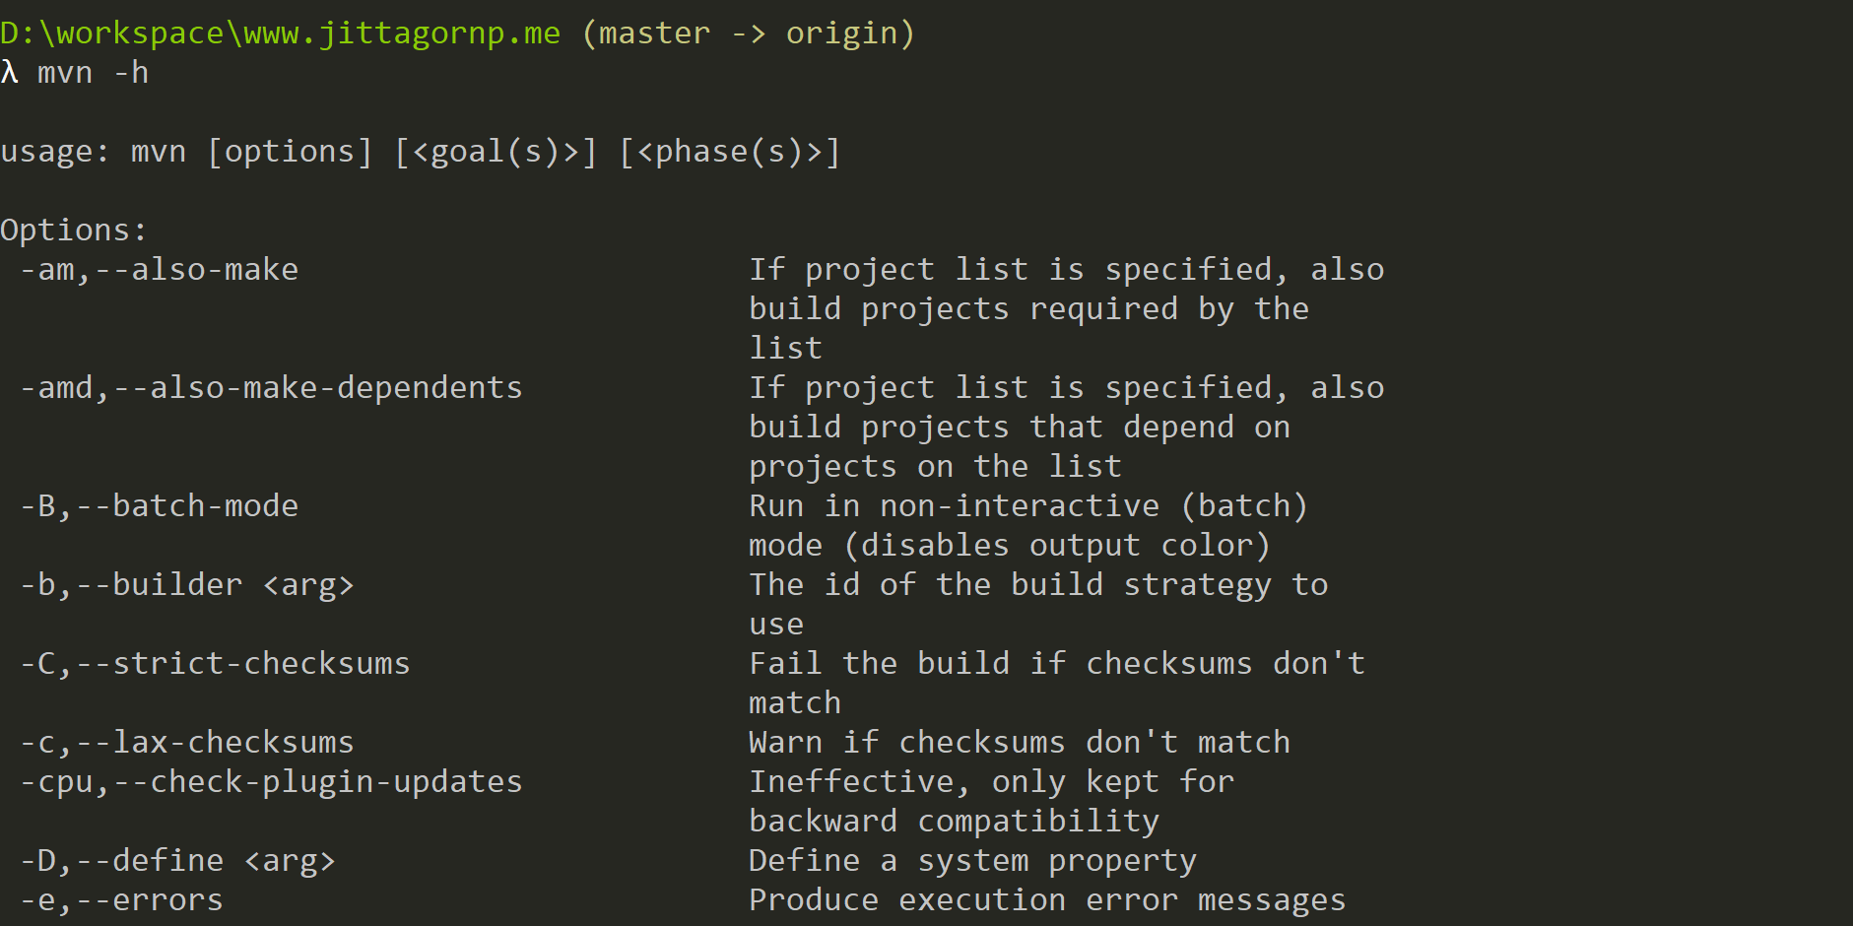The width and height of the screenshot is (1853, 926).
Task: Click the "Produce execution error messages" description
Action: coord(1047,900)
